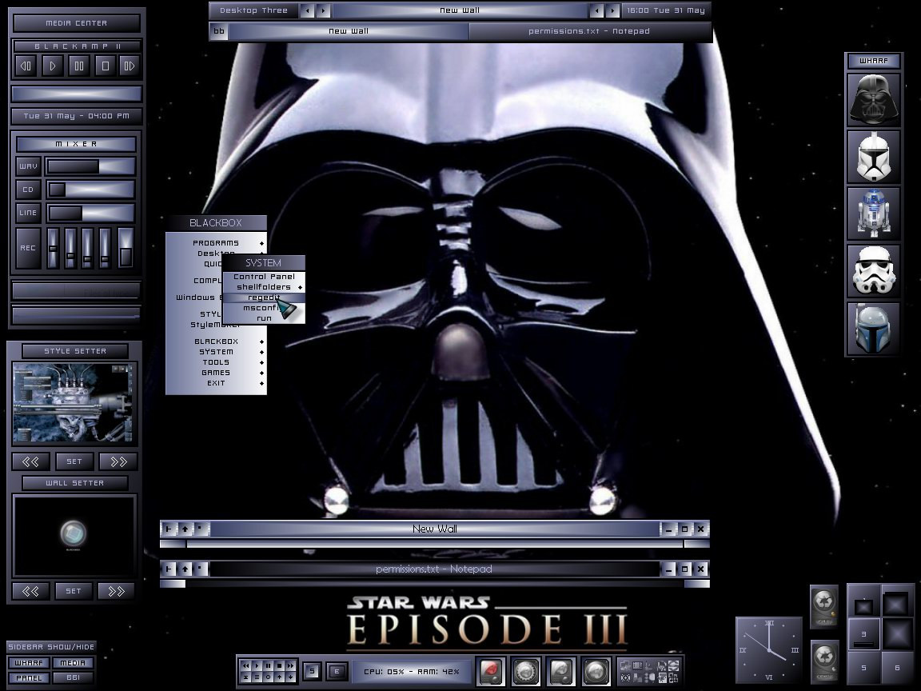This screenshot has width=921, height=691.
Task: Adjust the CD volume slider
Action: 91,190
